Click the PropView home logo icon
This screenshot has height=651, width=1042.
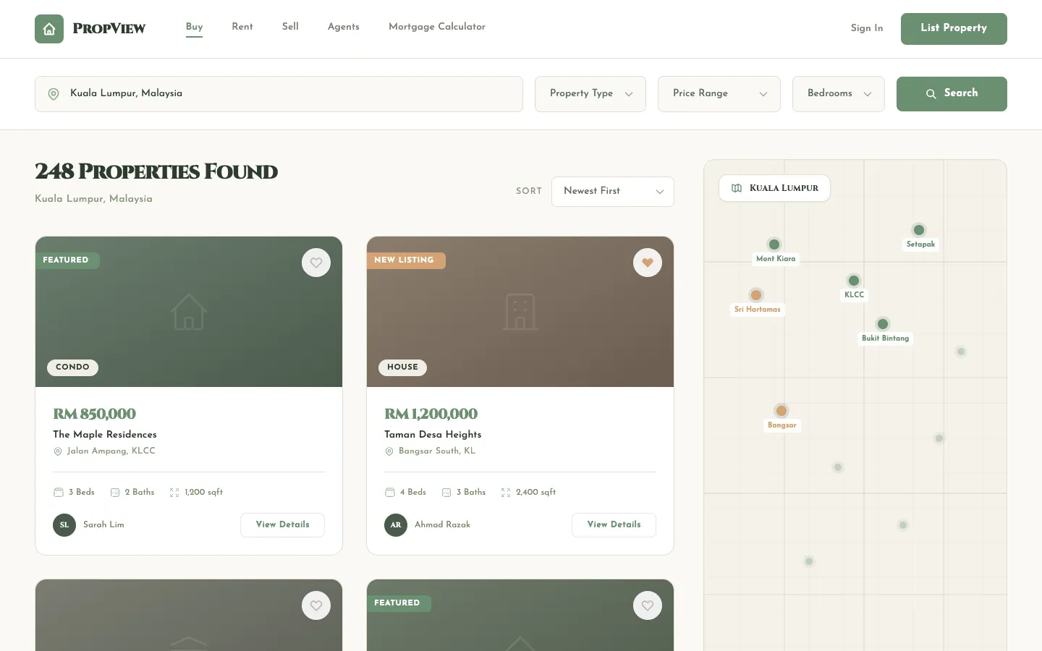tap(48, 29)
